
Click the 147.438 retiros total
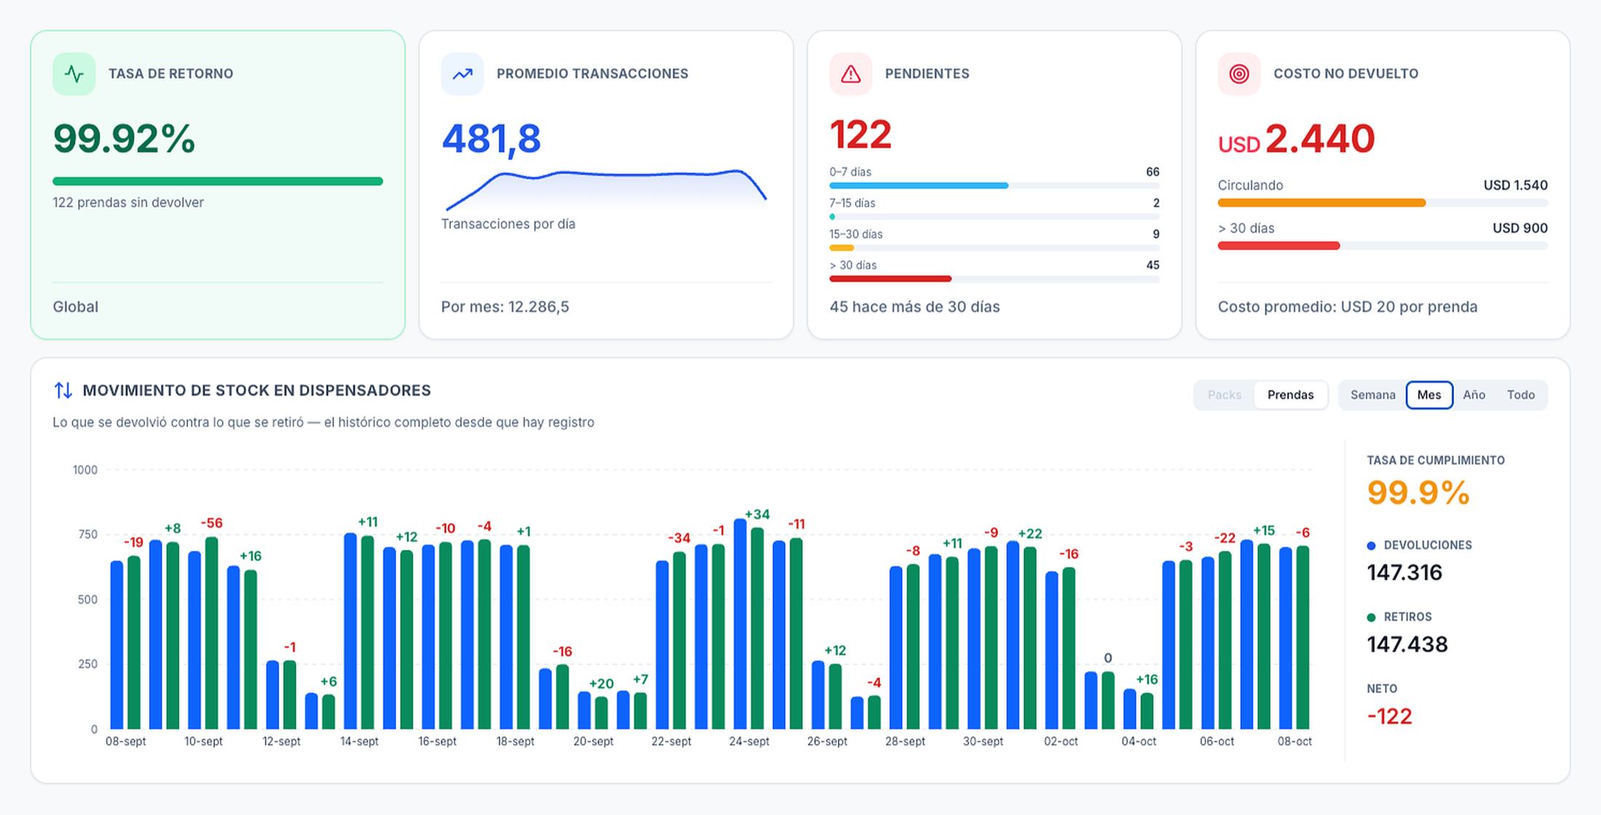[1407, 644]
